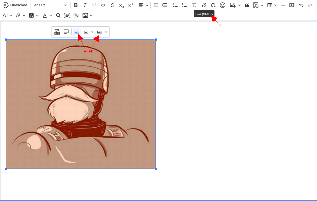Expand the font background color arrow
Image resolution: width=317 pixels, height=201 pixels.
pos(38,15)
